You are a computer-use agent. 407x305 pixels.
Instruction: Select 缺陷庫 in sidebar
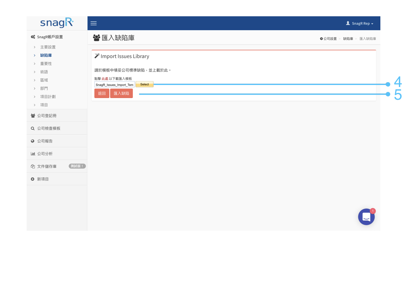(x=46, y=55)
